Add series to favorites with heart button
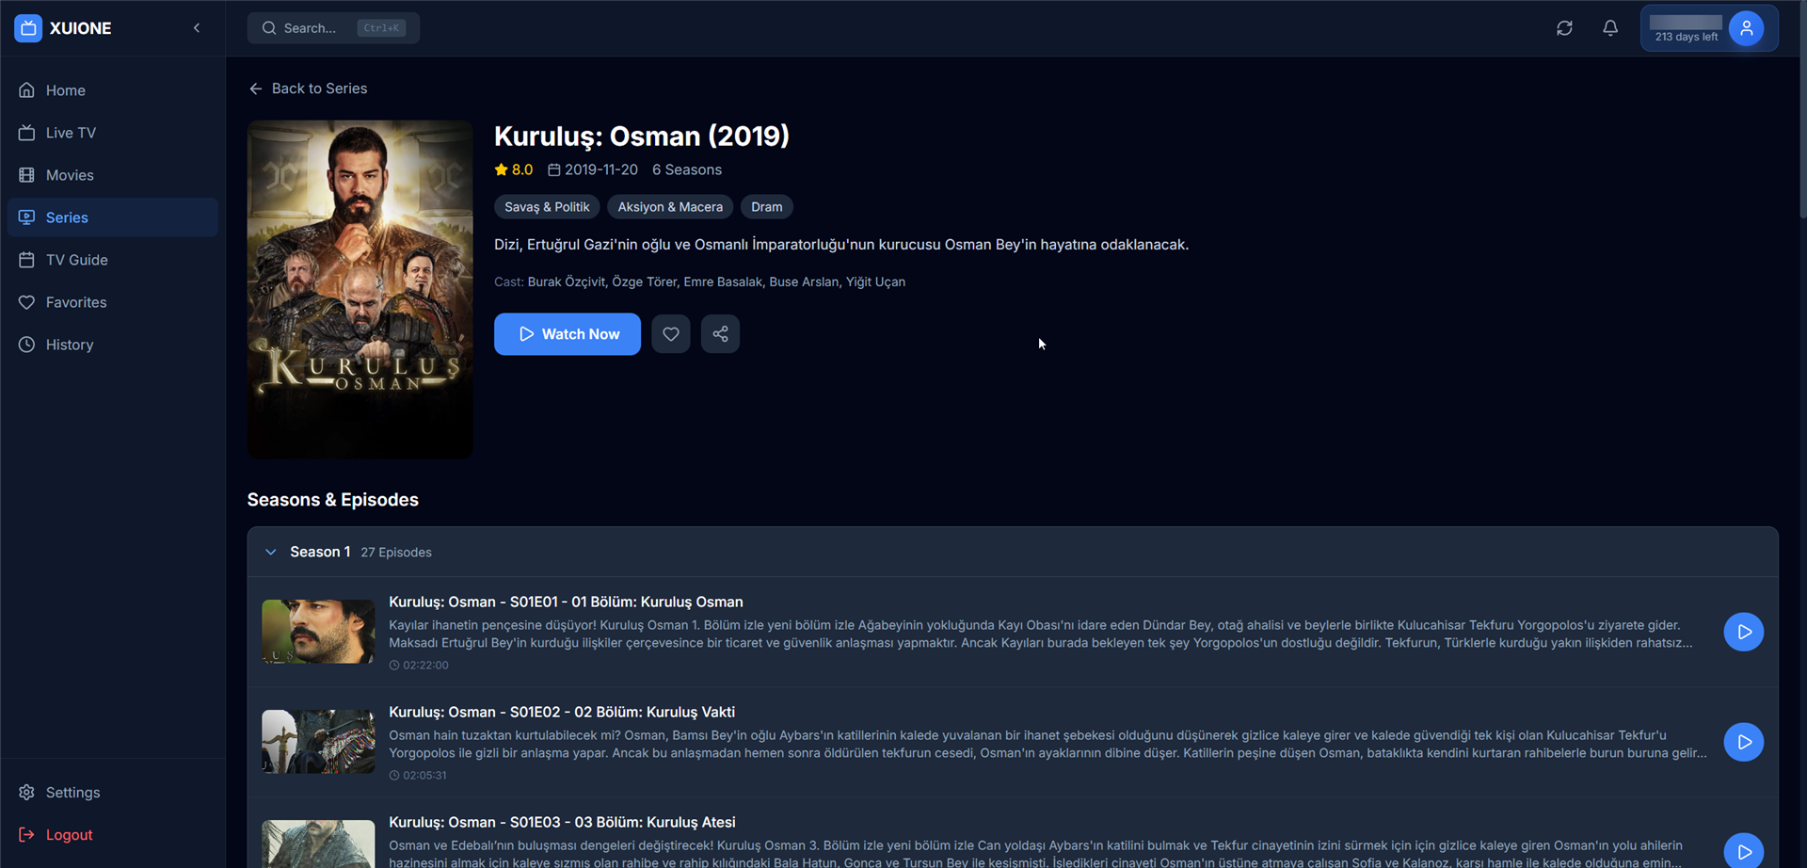1807x868 pixels. tap(671, 334)
